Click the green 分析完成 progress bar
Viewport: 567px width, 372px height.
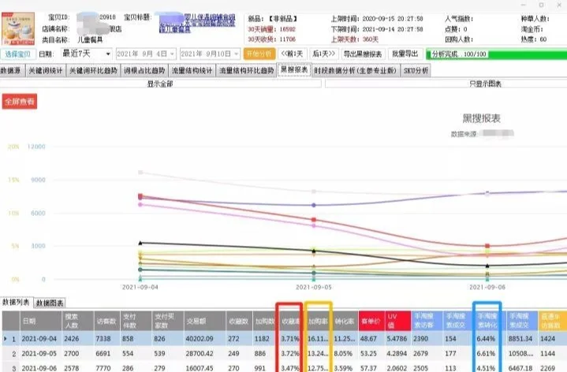click(x=496, y=54)
